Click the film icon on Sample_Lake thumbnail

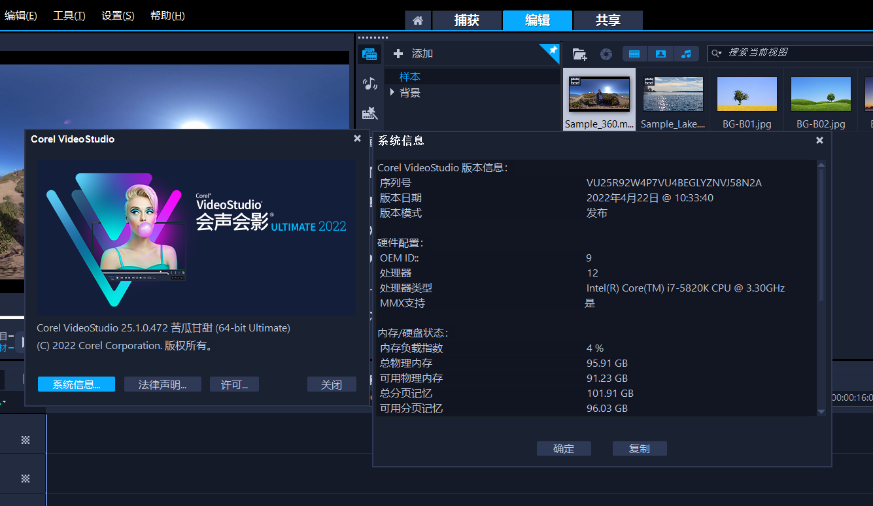[649, 81]
